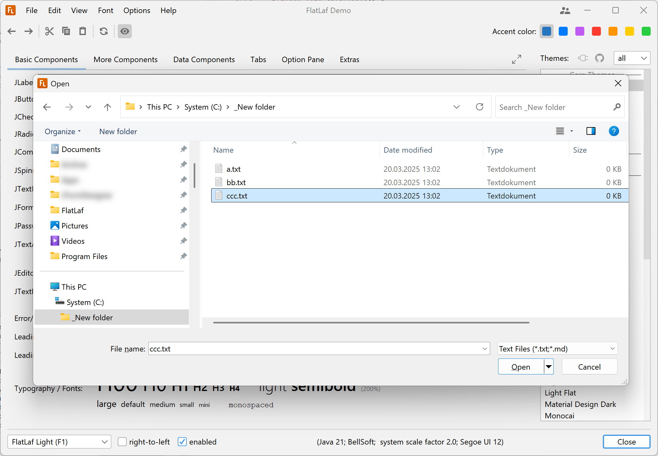Go forward in the Open dialog navigation
This screenshot has height=456, width=658.
click(69, 107)
